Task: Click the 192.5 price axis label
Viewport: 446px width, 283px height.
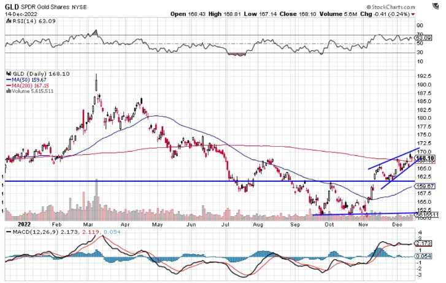Action: click(424, 76)
